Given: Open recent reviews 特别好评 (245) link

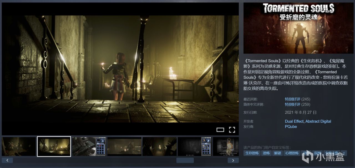Looking at the screenshot, I should pos(297,99).
